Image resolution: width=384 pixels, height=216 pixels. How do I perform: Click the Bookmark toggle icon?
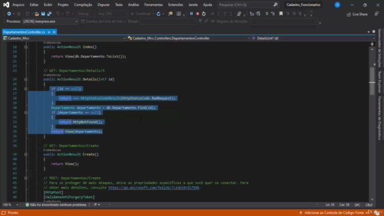click(x=281, y=14)
